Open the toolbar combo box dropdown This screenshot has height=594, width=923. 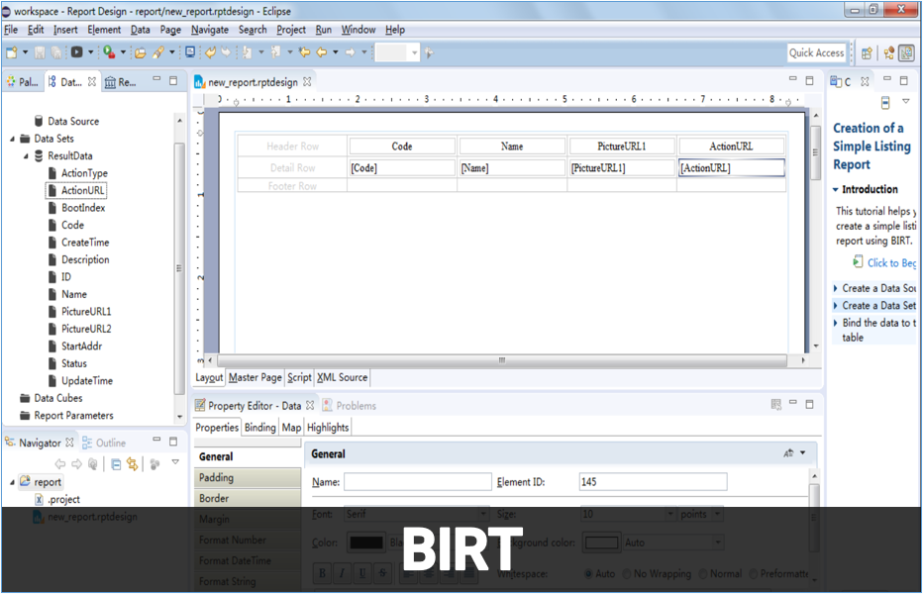point(414,53)
